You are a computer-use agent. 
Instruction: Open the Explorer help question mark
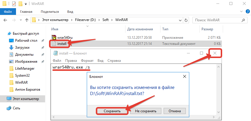247,12
